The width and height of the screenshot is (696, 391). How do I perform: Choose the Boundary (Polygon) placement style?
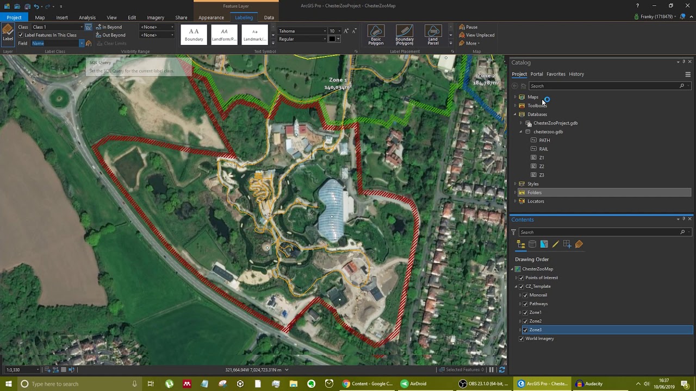tap(405, 35)
